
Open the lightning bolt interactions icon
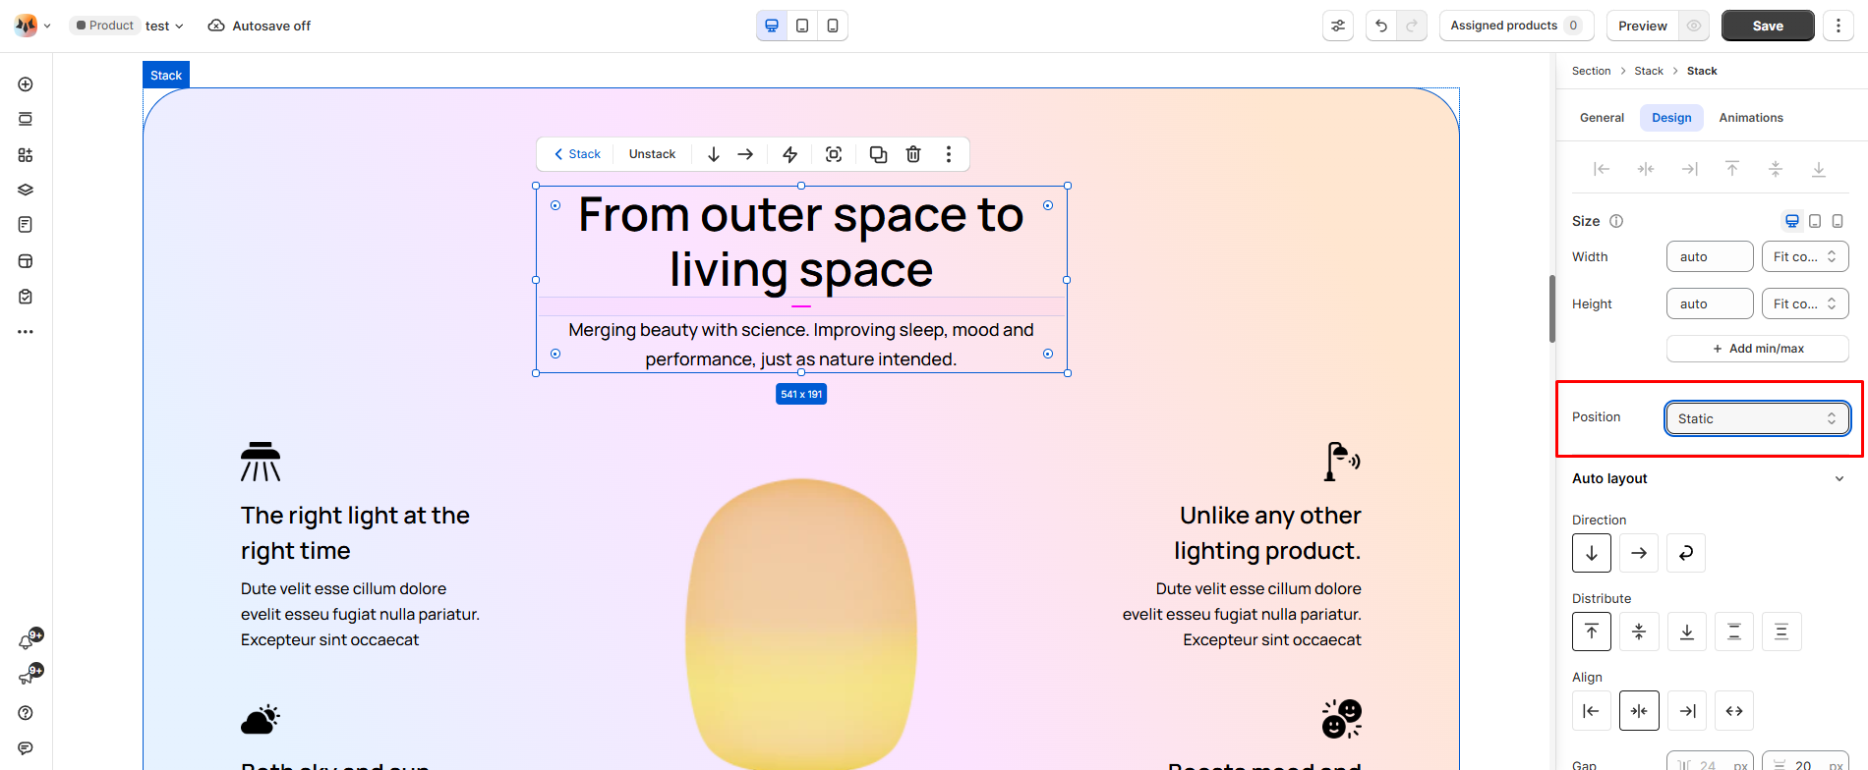pos(789,154)
